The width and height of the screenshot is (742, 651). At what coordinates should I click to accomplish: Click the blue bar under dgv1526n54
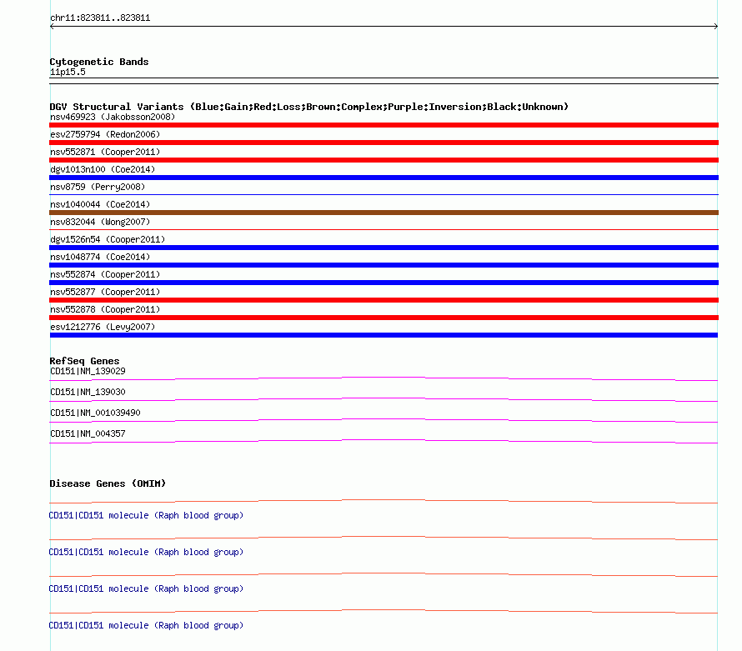pyautogui.click(x=384, y=248)
